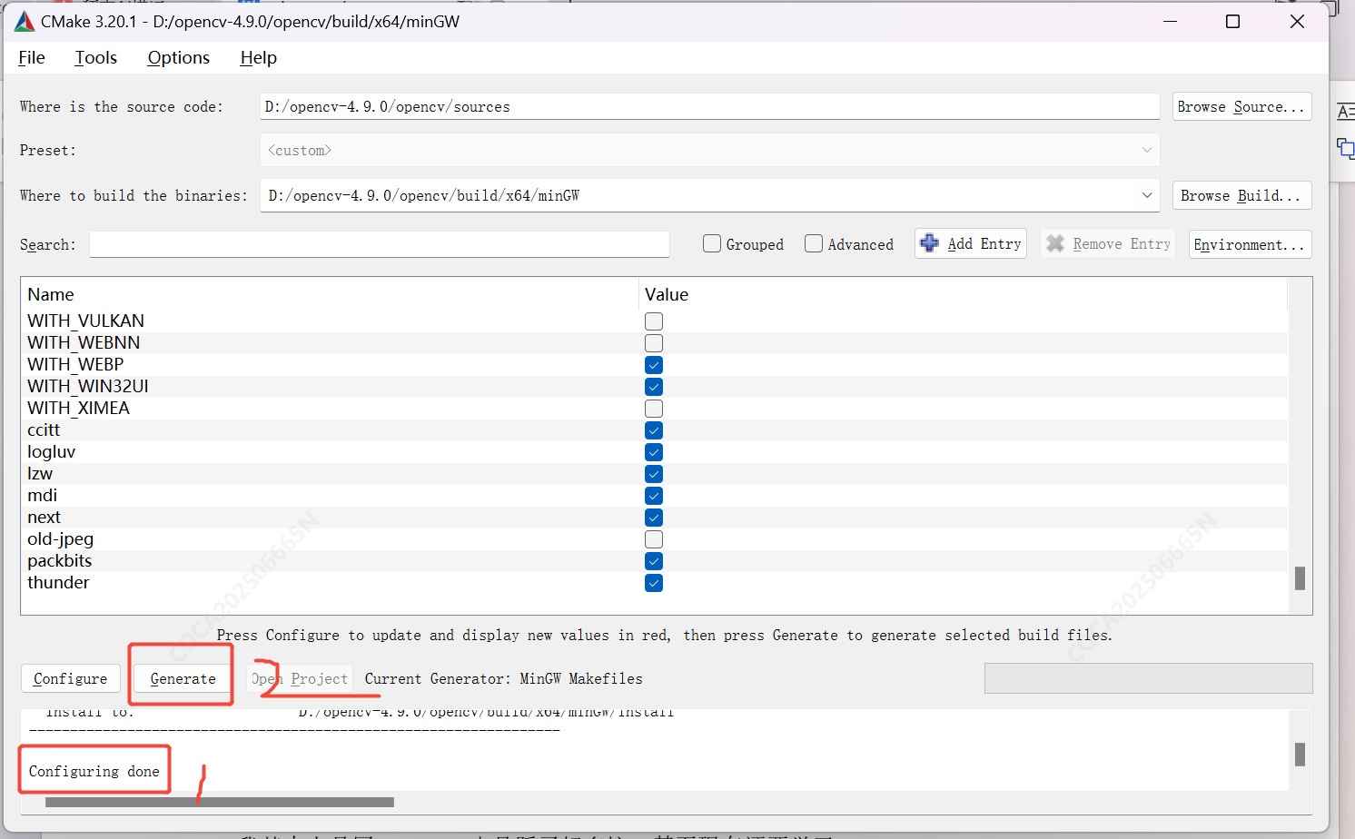Select the thunder name entry

coord(58,582)
